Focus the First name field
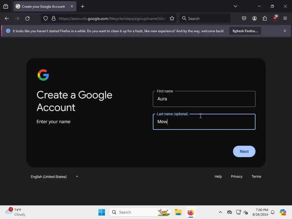The image size is (292, 219). 204,99
